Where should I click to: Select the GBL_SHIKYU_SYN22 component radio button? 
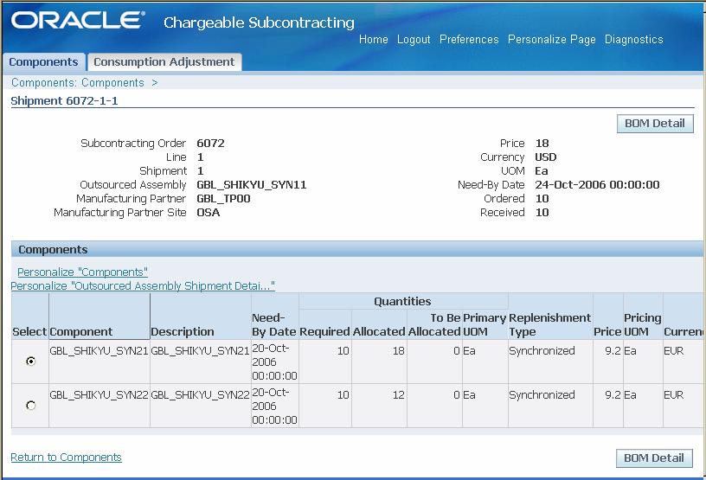coord(30,406)
